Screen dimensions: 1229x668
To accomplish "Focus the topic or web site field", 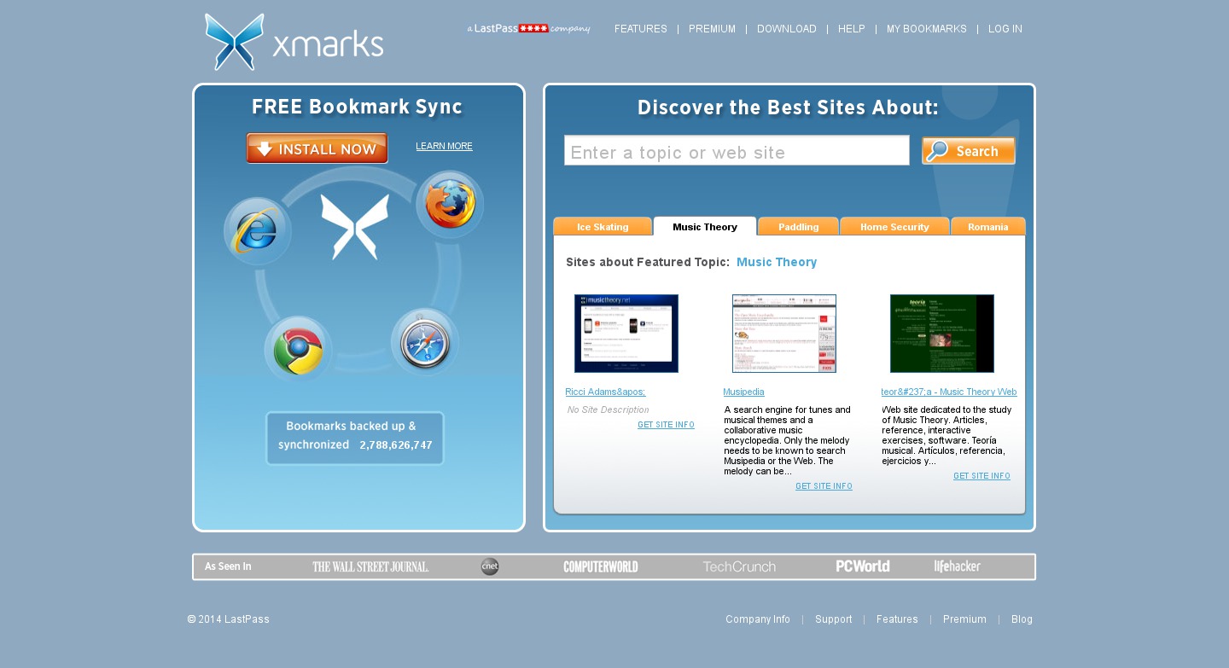I will 737,151.
